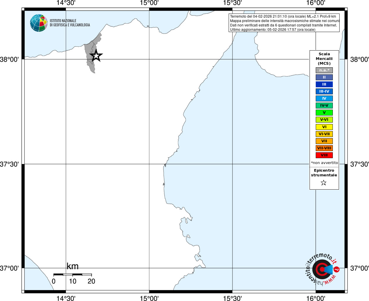Click the legend's epicenter star symbol
Viewport: 369px width, 301px height.
point(324,183)
